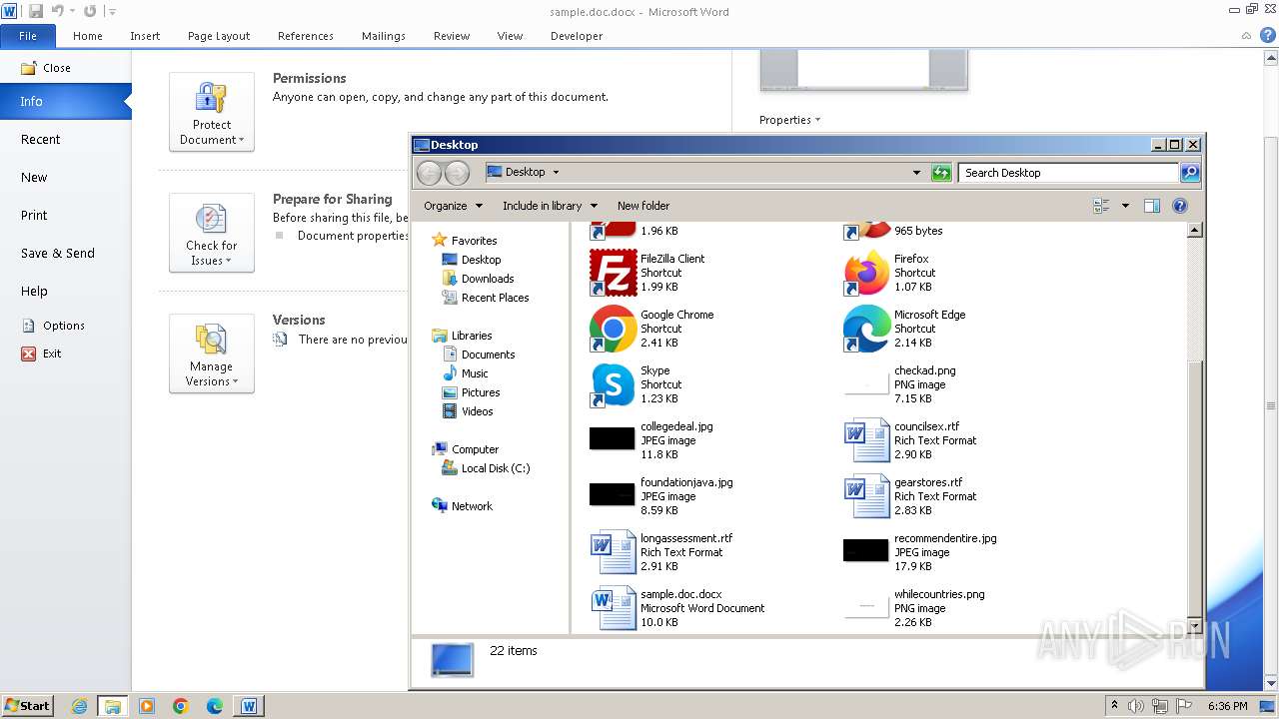Select Recent Places in navigation pane
This screenshot has width=1279, height=719.
(486, 298)
